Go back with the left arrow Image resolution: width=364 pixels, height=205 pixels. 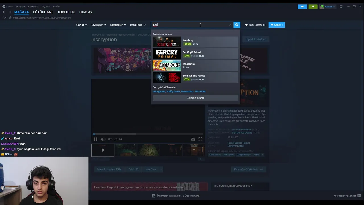4,12
